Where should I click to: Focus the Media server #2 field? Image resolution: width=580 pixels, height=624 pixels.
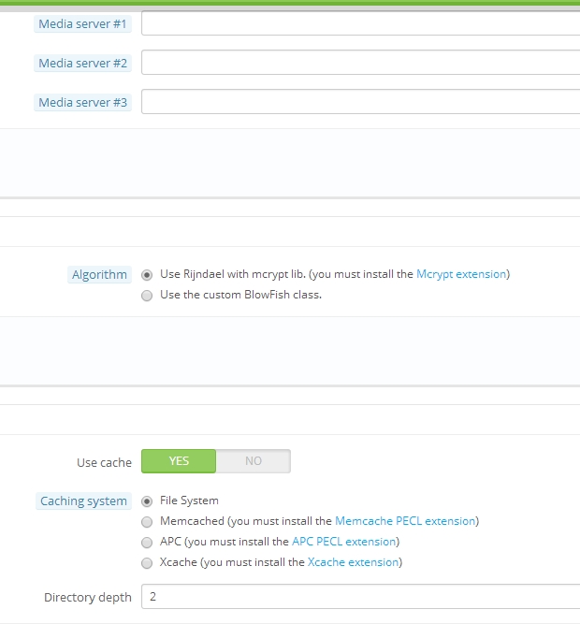(x=361, y=63)
